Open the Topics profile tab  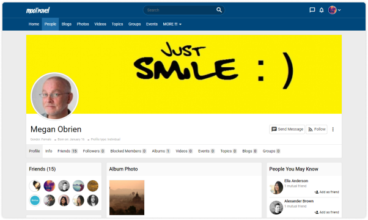(229, 151)
